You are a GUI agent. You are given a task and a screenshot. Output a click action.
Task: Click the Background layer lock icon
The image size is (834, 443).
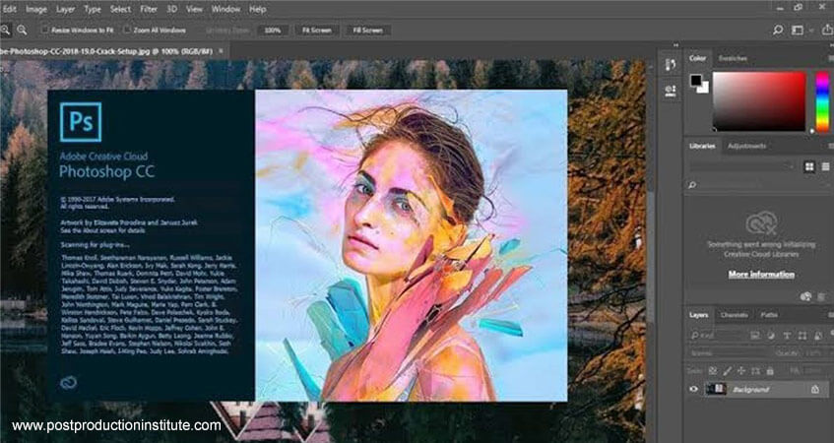click(813, 390)
